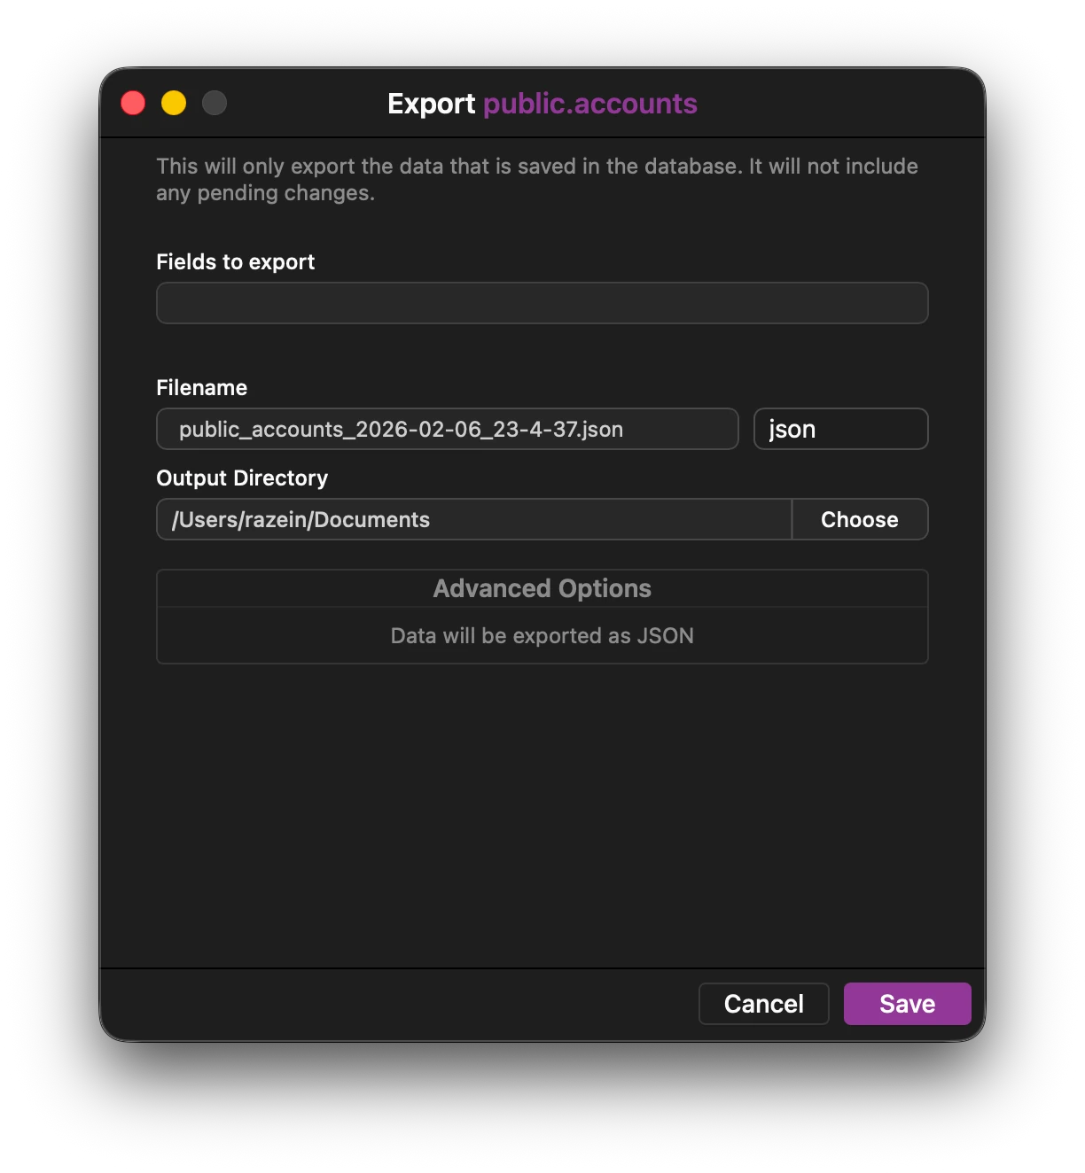Click the word Export in the title
The height and width of the screenshot is (1173, 1085).
point(432,104)
